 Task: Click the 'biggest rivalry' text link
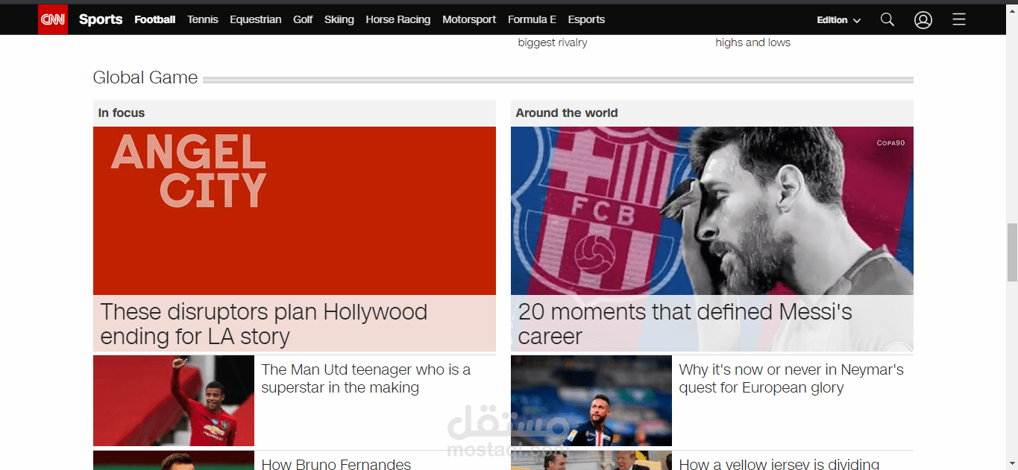(553, 42)
